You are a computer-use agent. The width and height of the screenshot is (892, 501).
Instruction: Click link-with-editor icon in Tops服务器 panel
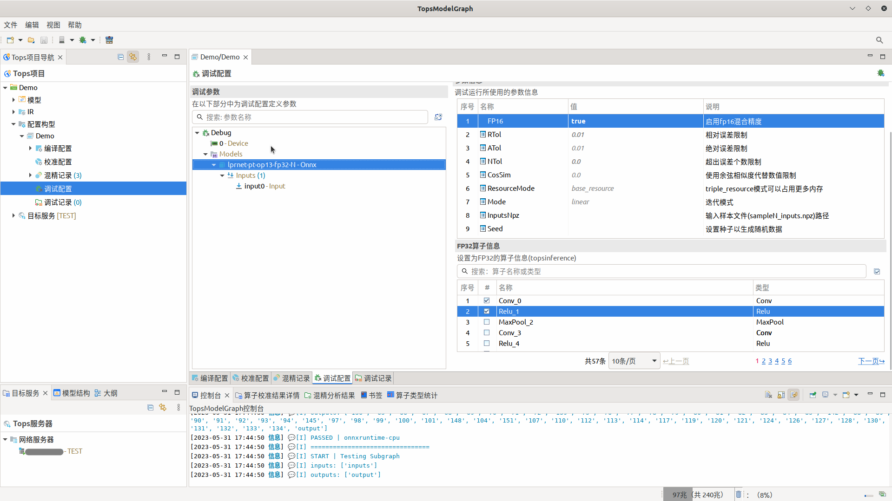[x=163, y=407]
